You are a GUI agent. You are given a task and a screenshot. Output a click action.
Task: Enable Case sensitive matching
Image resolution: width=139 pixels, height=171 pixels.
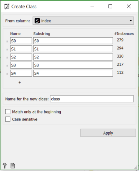[8, 119]
